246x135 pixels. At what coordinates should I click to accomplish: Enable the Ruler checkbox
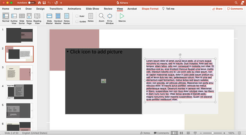pos(77,16)
